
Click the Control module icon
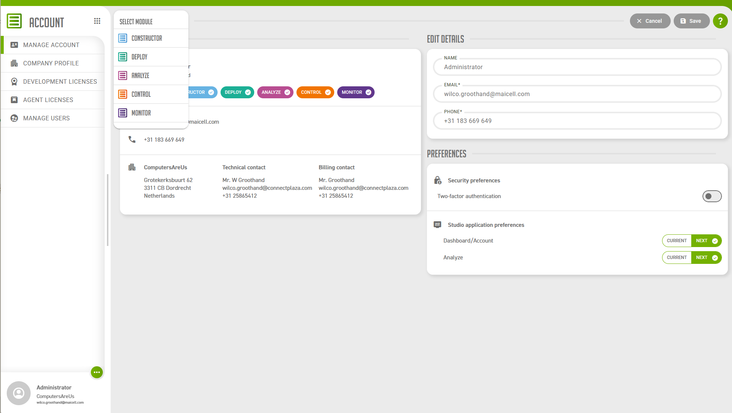[x=123, y=94]
